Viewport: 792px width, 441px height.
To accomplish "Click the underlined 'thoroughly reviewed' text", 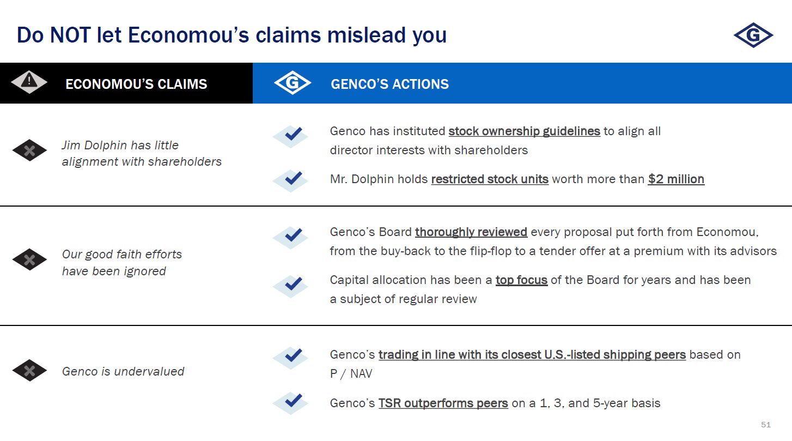I will click(471, 232).
